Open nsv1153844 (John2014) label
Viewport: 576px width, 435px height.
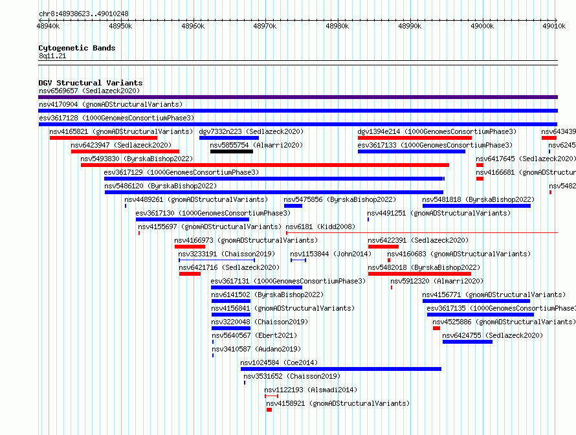coord(331,254)
